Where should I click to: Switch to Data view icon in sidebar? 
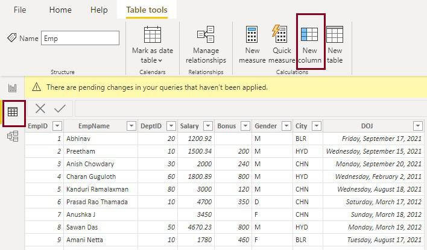point(13,112)
